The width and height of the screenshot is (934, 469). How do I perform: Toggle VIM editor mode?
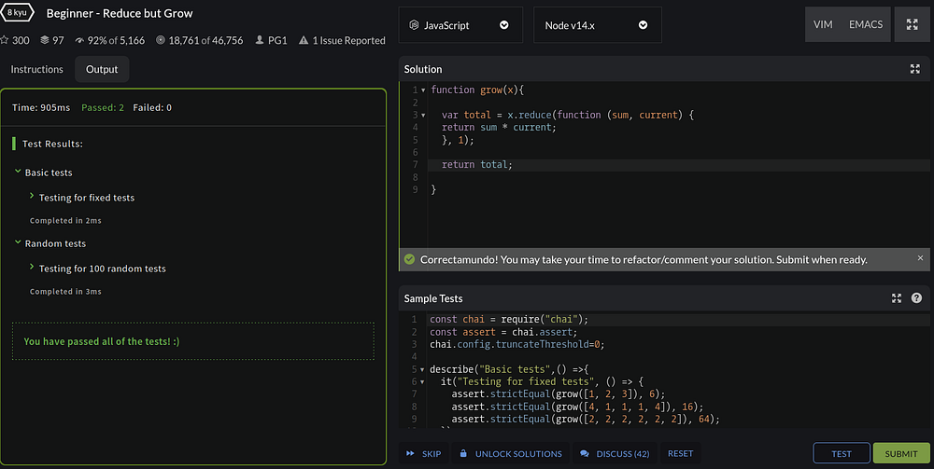click(x=823, y=25)
